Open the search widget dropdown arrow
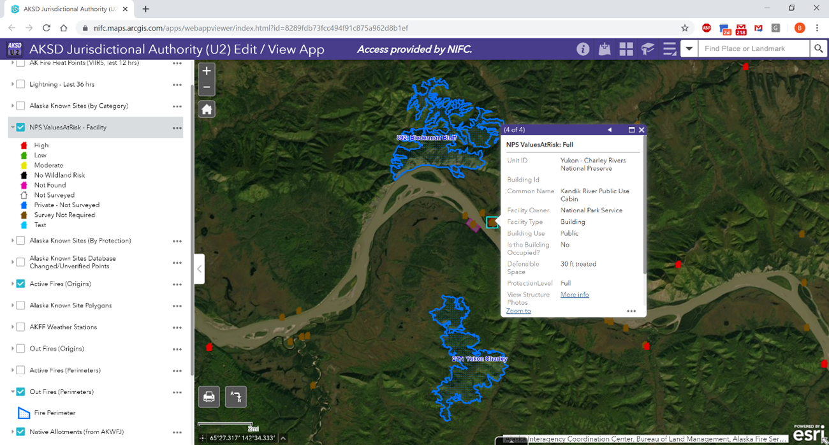 click(x=689, y=48)
